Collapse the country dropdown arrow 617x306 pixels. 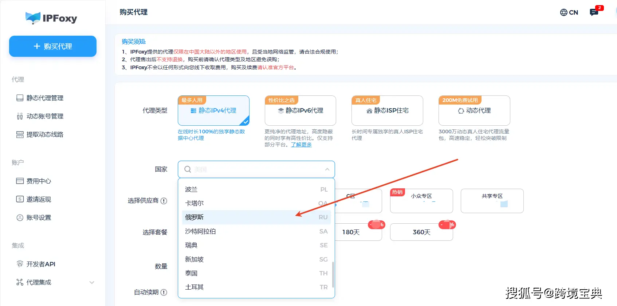327,169
